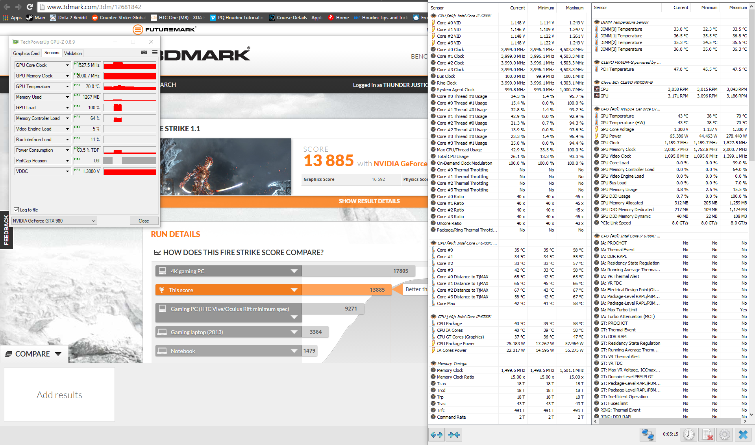Select the GPU Power row in HWiNFO

click(671, 136)
